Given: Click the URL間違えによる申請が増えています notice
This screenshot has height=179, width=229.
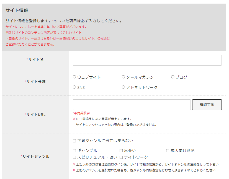Looking at the screenshot, I should pyautogui.click(x=102, y=119).
